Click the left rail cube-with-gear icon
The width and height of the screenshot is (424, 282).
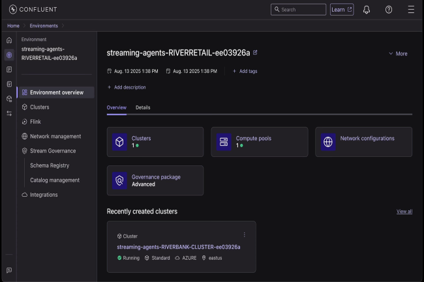[9, 99]
